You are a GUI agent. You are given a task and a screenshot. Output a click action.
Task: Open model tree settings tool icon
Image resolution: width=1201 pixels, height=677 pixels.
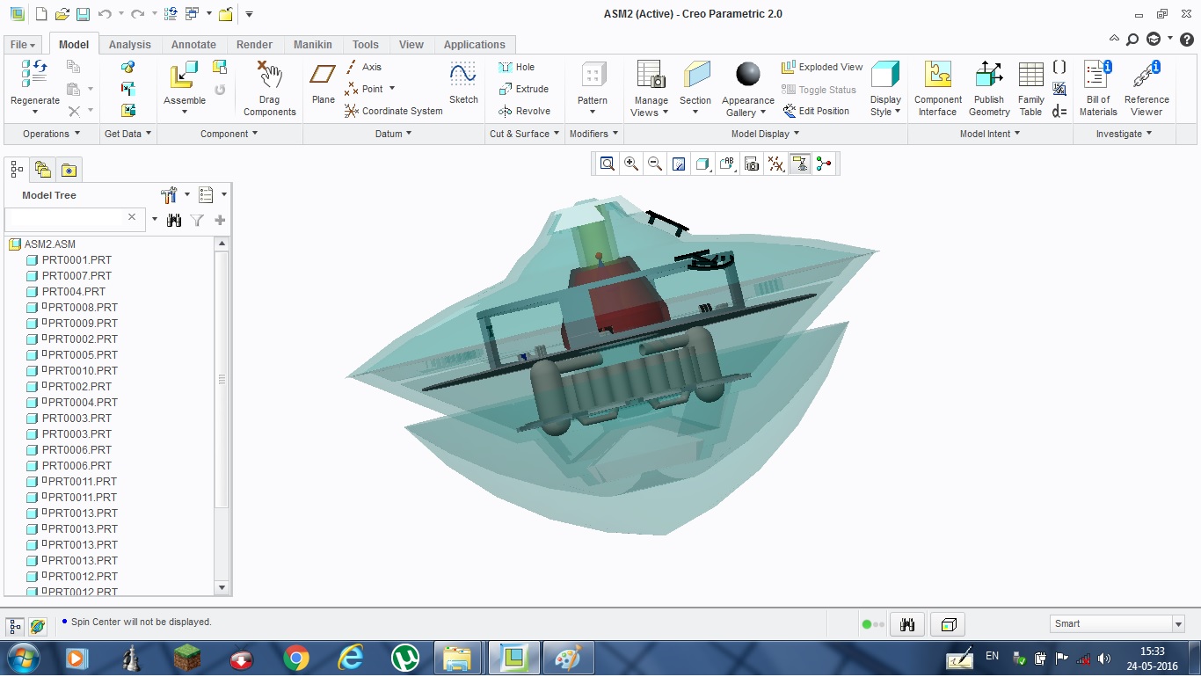[x=170, y=194]
